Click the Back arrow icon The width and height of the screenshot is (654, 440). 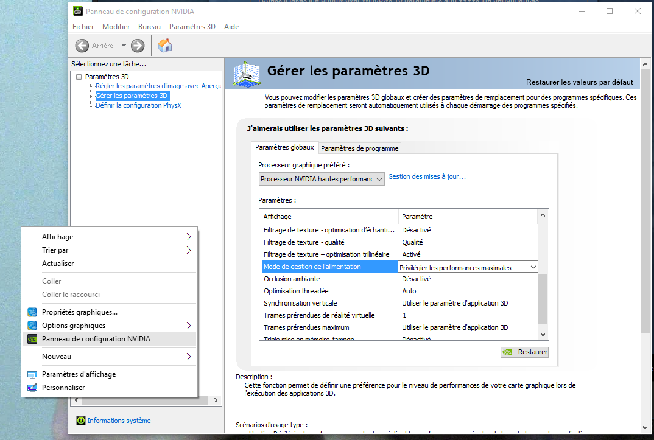(x=82, y=46)
